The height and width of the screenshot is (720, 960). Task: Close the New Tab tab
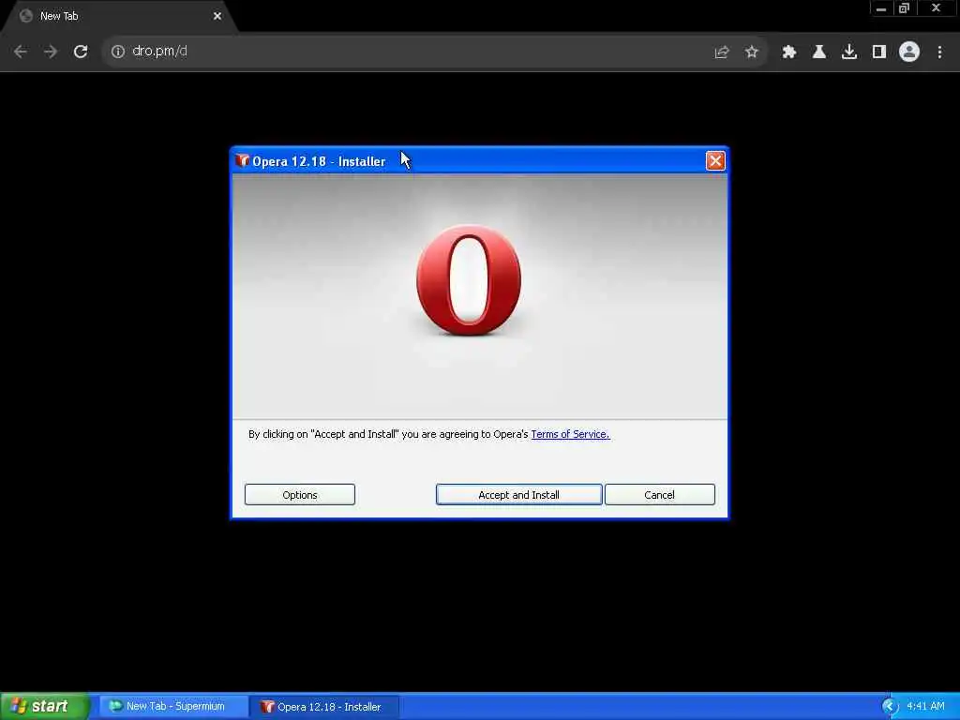[217, 16]
